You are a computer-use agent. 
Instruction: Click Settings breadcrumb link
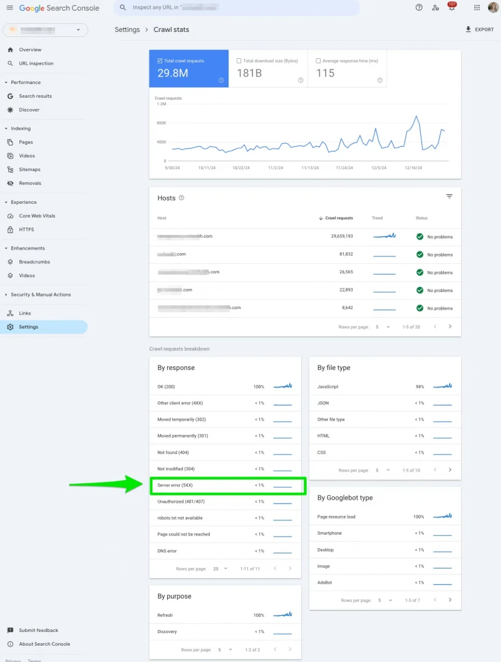(x=127, y=29)
